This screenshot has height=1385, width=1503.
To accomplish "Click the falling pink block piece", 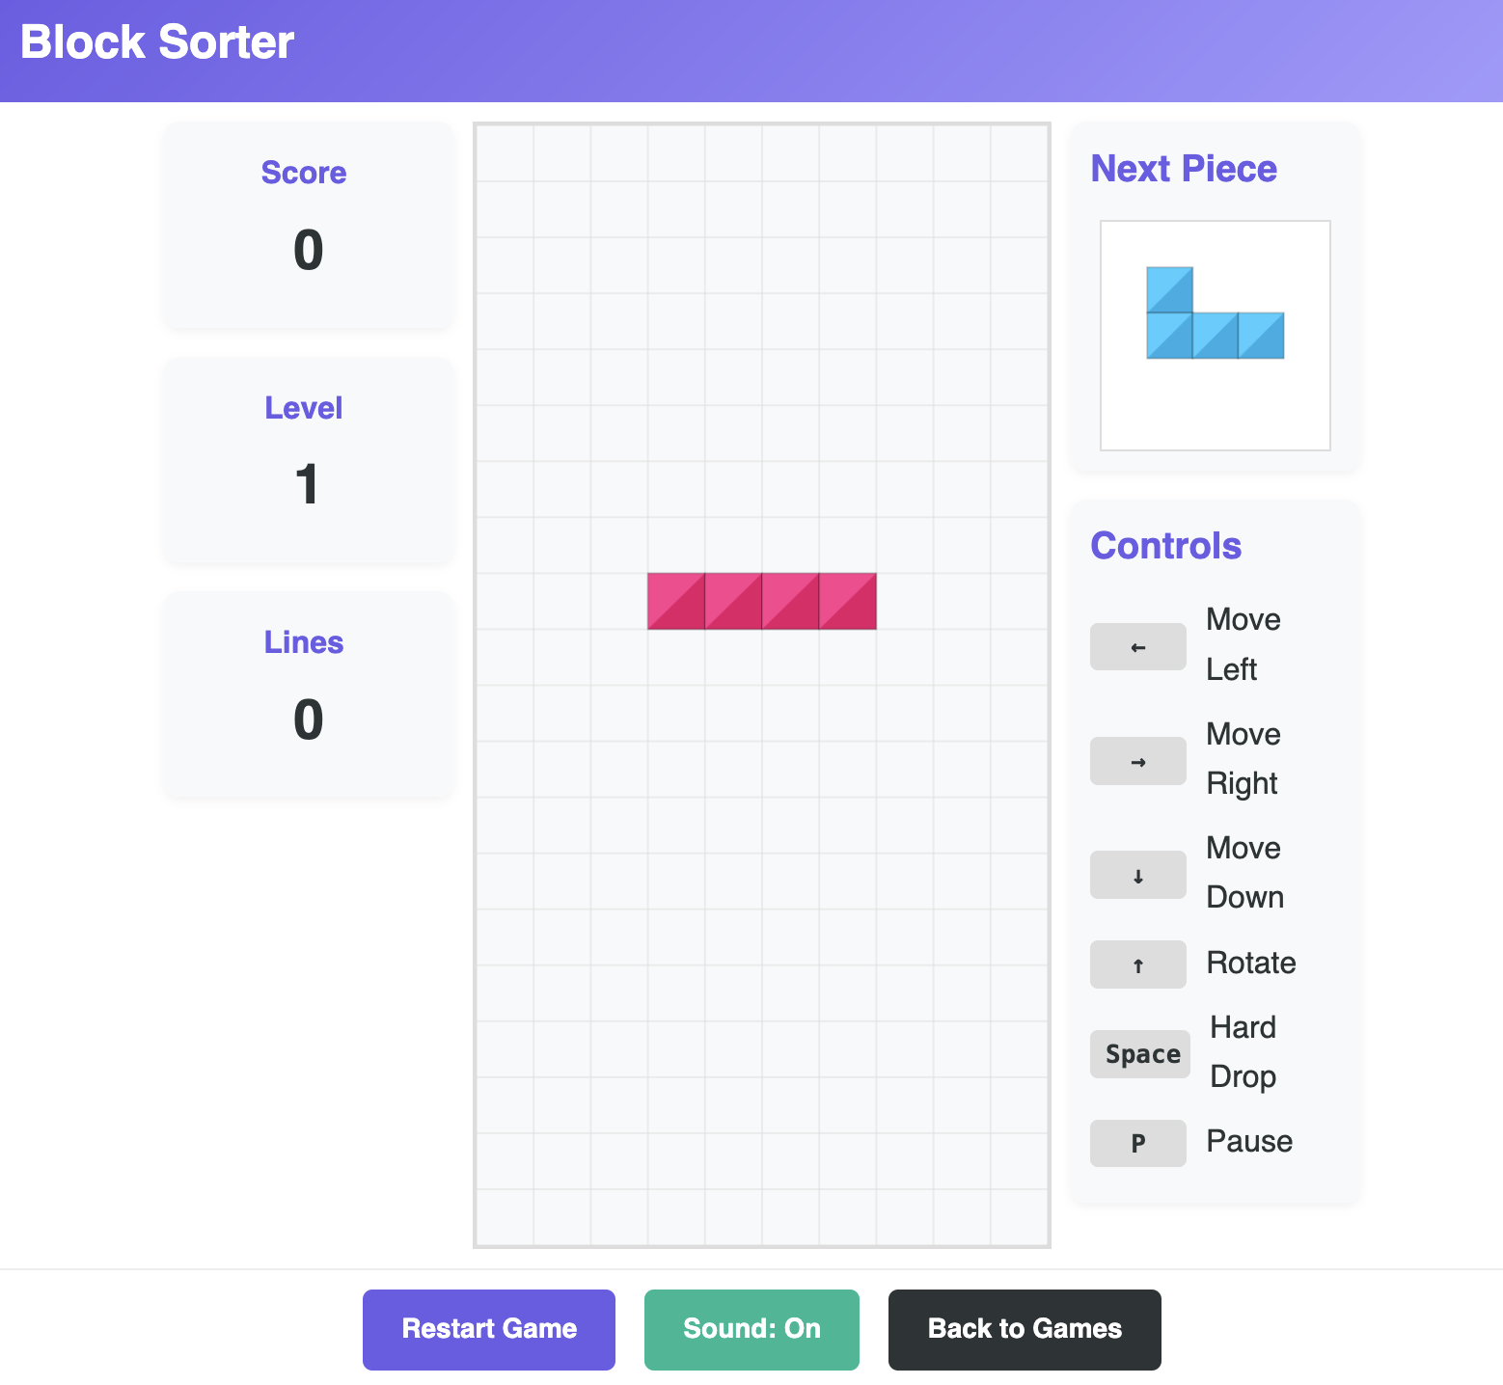I will click(x=761, y=601).
